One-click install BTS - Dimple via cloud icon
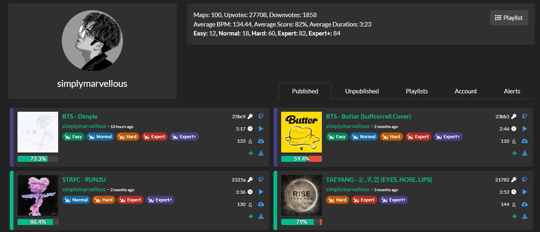The image size is (540, 232). (261, 141)
